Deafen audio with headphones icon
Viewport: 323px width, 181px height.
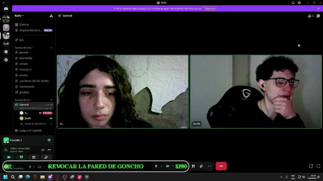point(39,167)
